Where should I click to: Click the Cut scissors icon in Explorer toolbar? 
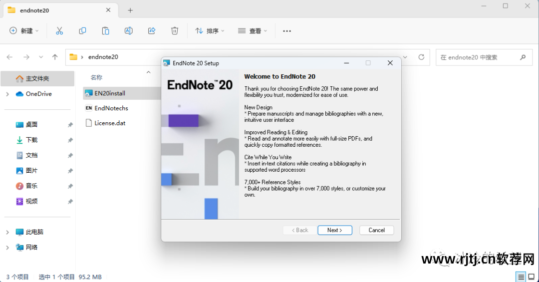[59, 31]
